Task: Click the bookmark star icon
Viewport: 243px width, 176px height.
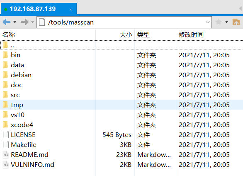Action: [x=219, y=22]
